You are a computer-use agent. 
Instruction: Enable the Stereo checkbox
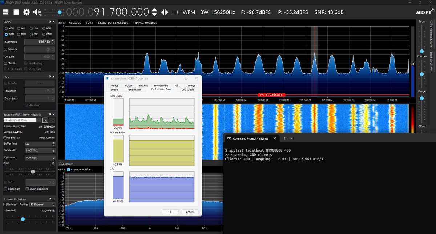click(5, 63)
